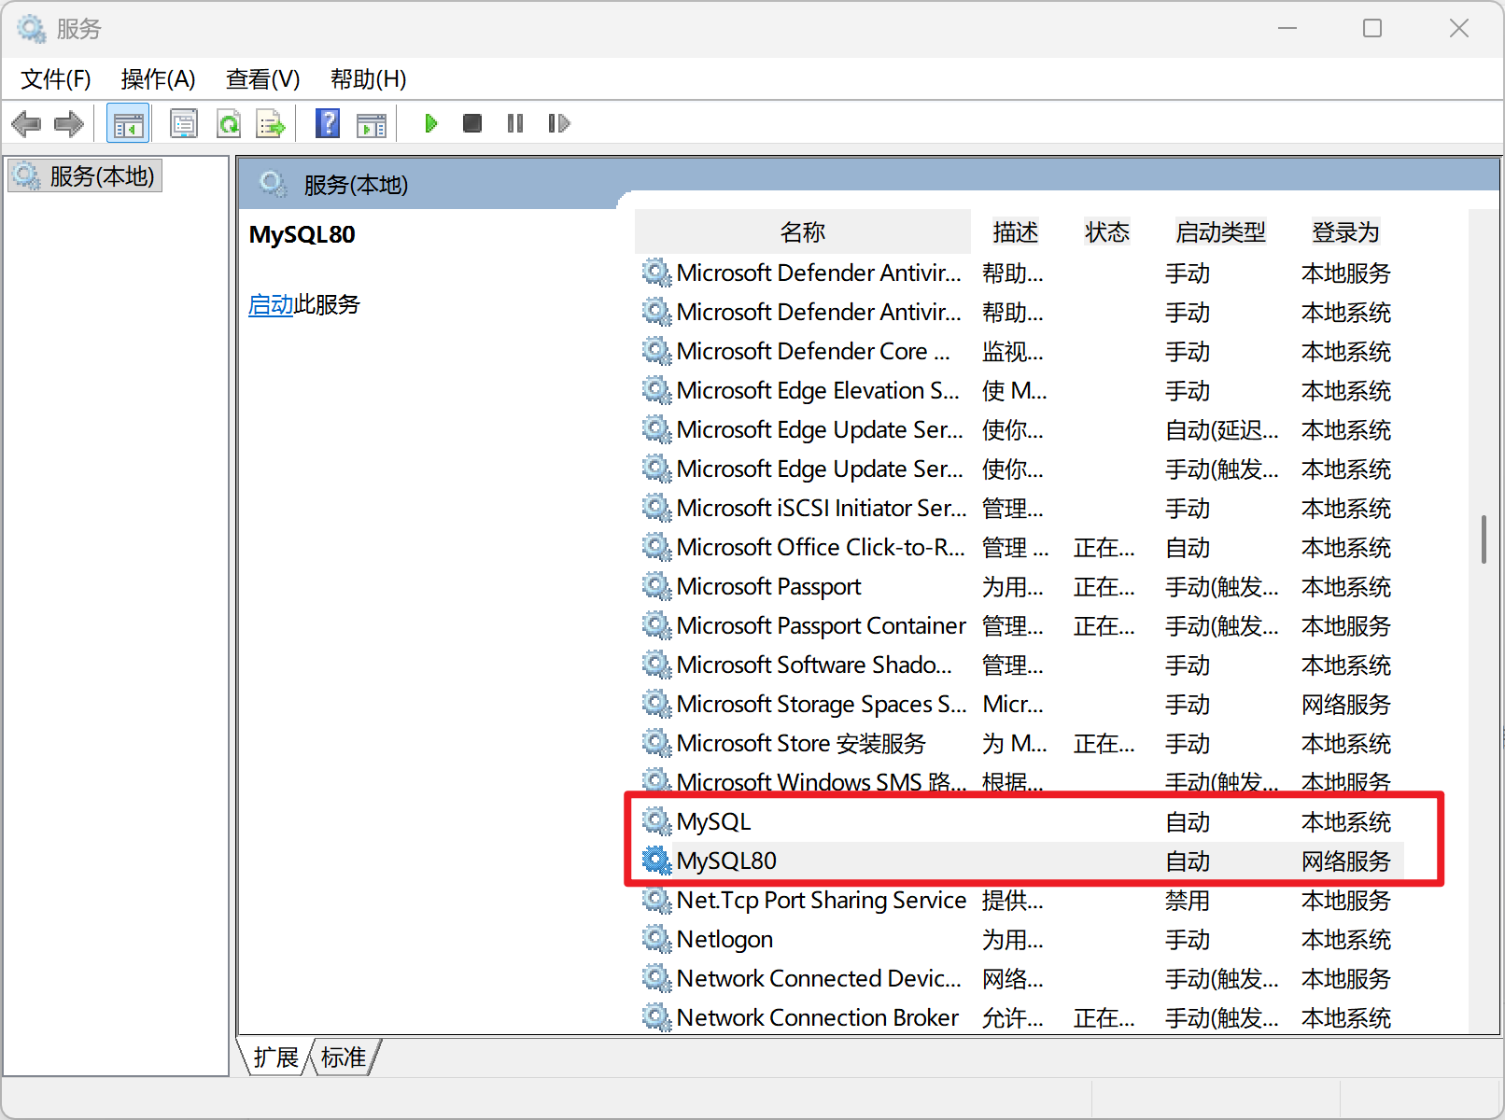The width and height of the screenshot is (1505, 1120).
Task: Click gear icon of Netlogon service
Action: 656,939
